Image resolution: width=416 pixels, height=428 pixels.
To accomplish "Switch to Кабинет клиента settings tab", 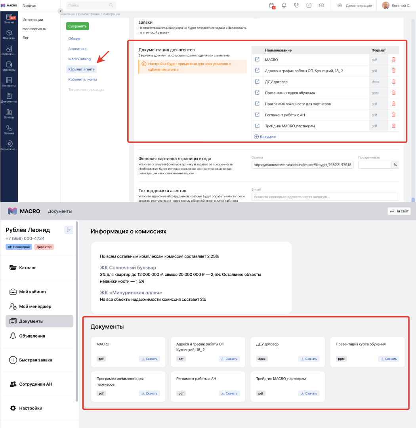I will pos(82,79).
